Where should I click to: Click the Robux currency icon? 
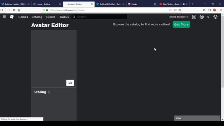click(202, 17)
